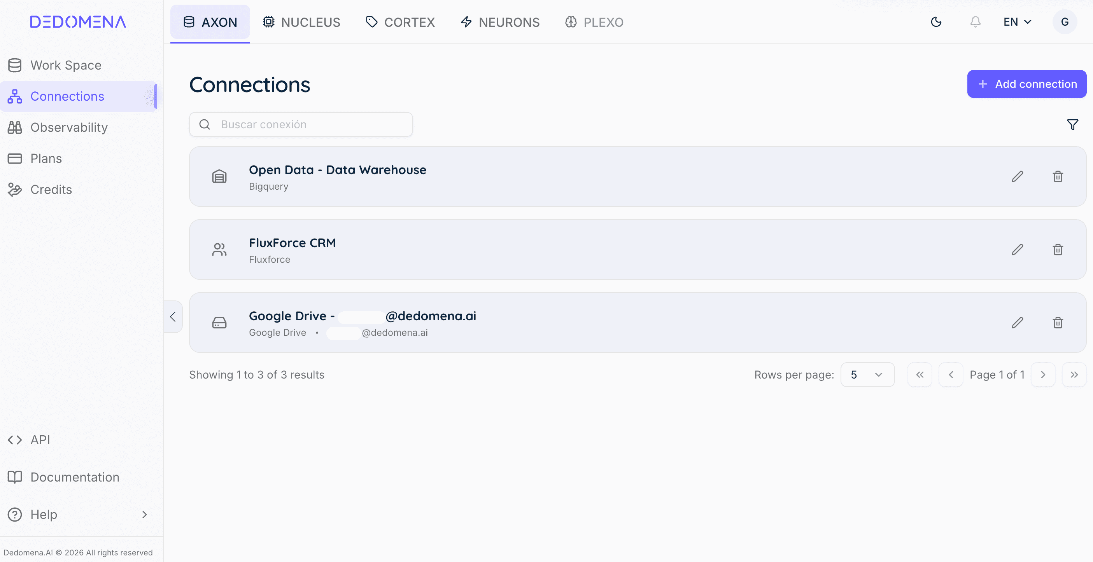Switch to the NUCLEUS tab
1093x562 pixels.
point(301,22)
